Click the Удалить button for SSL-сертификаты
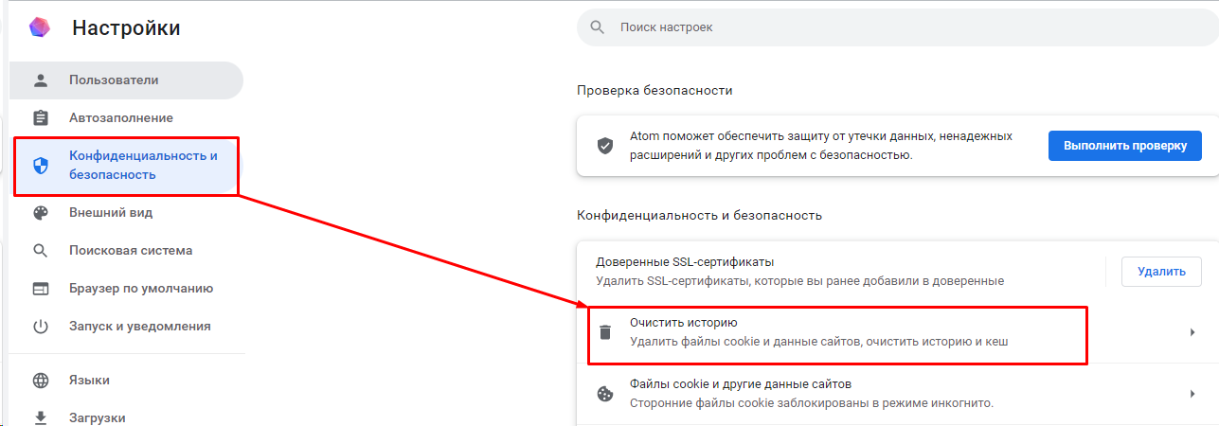The height and width of the screenshot is (426, 1219). pyautogui.click(x=1161, y=272)
